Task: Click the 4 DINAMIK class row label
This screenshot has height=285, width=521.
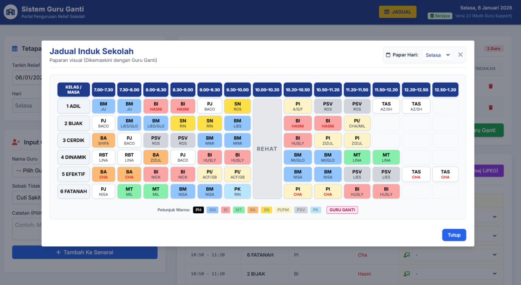Action: pos(73,157)
